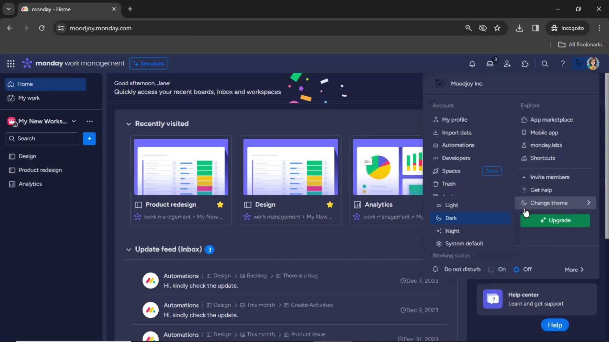Viewport: 609px width, 342px height.
Task: Select the Dark theme
Action: pos(470,218)
